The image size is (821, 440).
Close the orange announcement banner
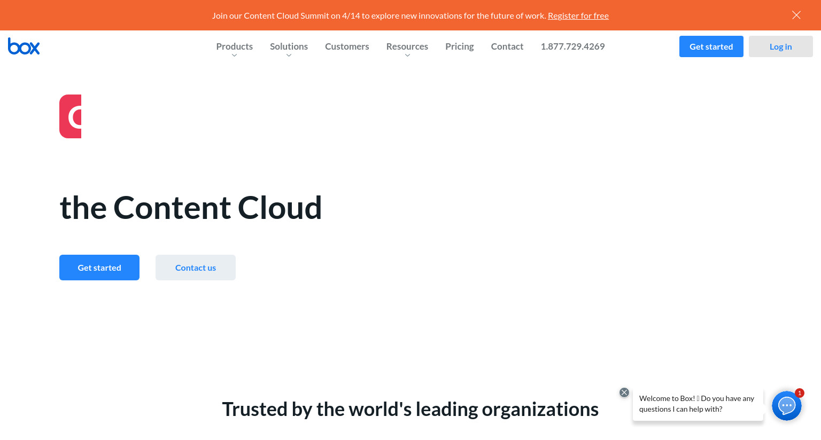point(796,15)
